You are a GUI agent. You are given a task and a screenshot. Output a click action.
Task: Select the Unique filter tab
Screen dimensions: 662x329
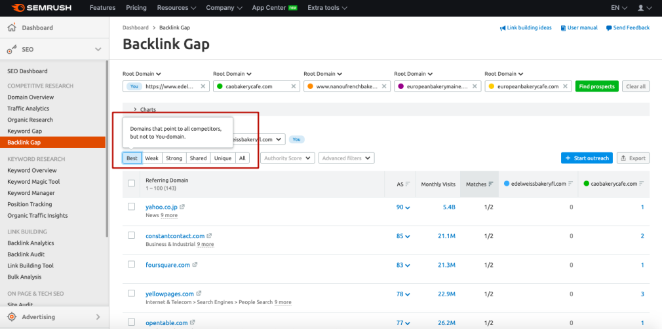click(222, 158)
